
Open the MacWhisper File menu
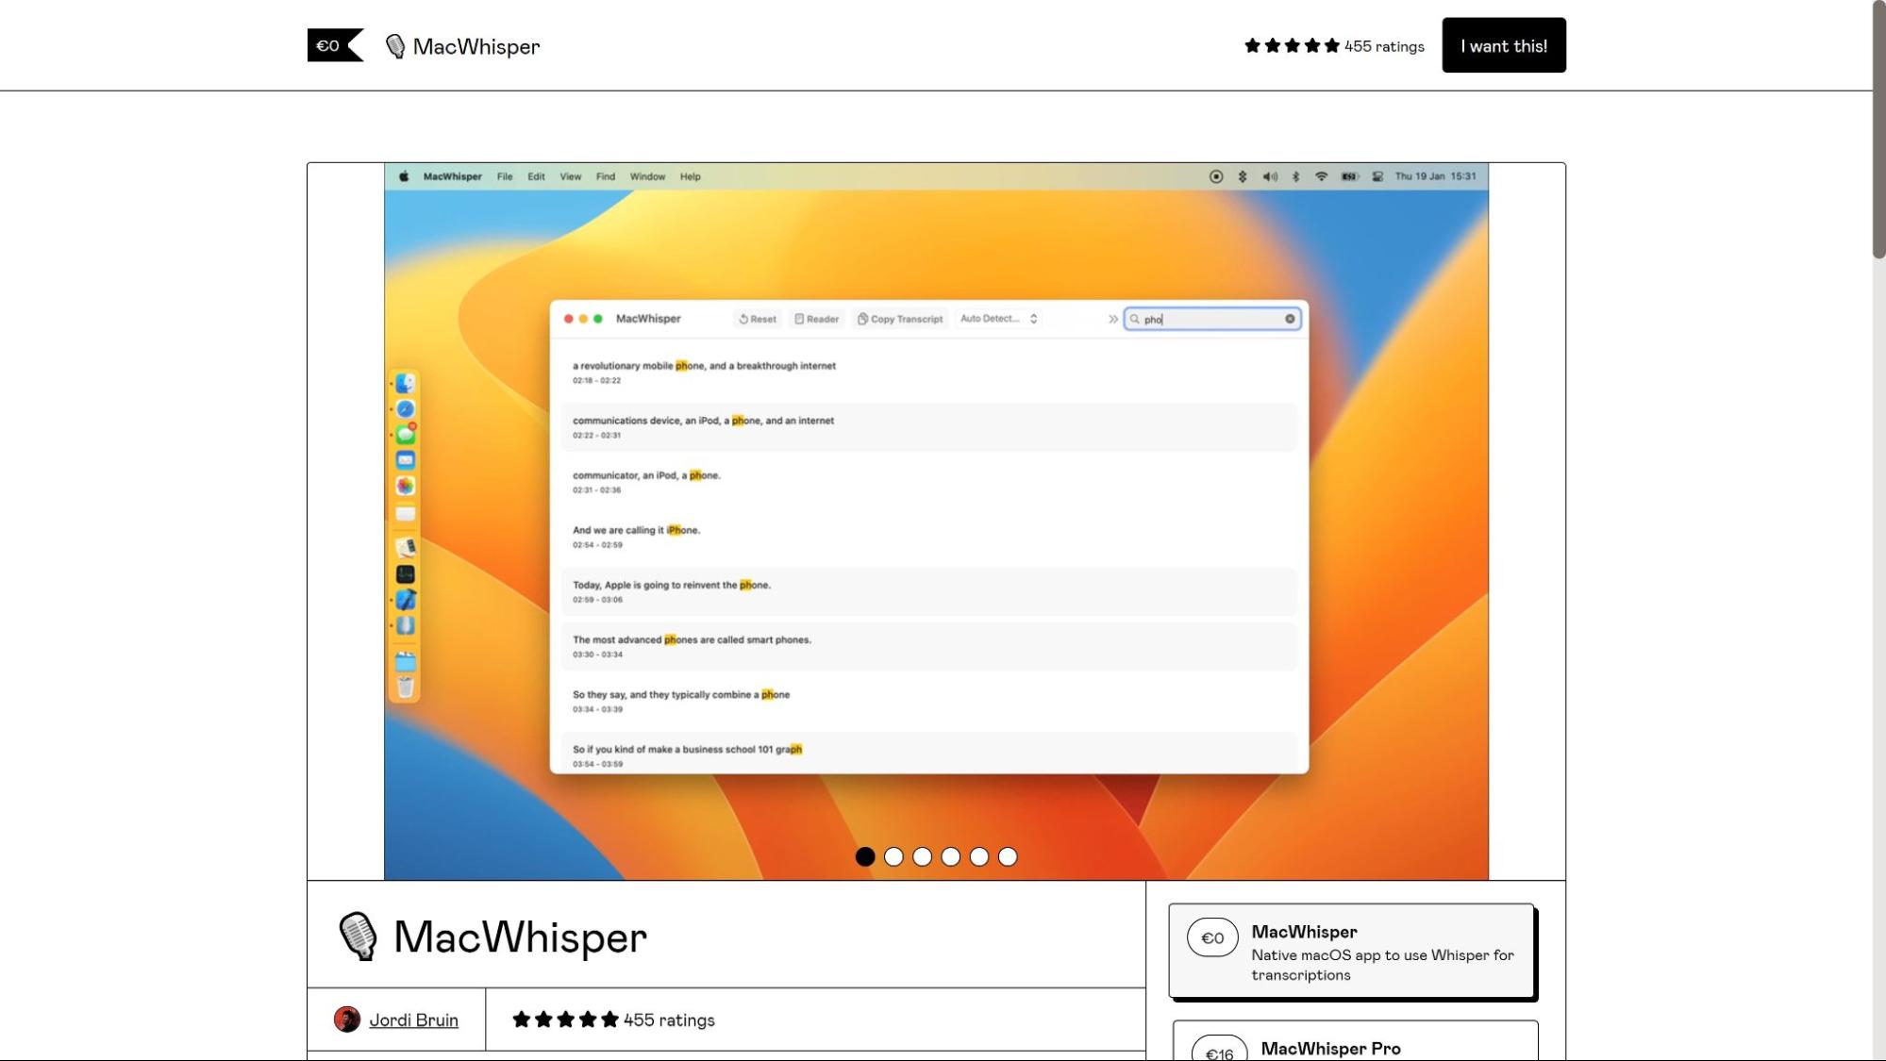[x=504, y=176]
